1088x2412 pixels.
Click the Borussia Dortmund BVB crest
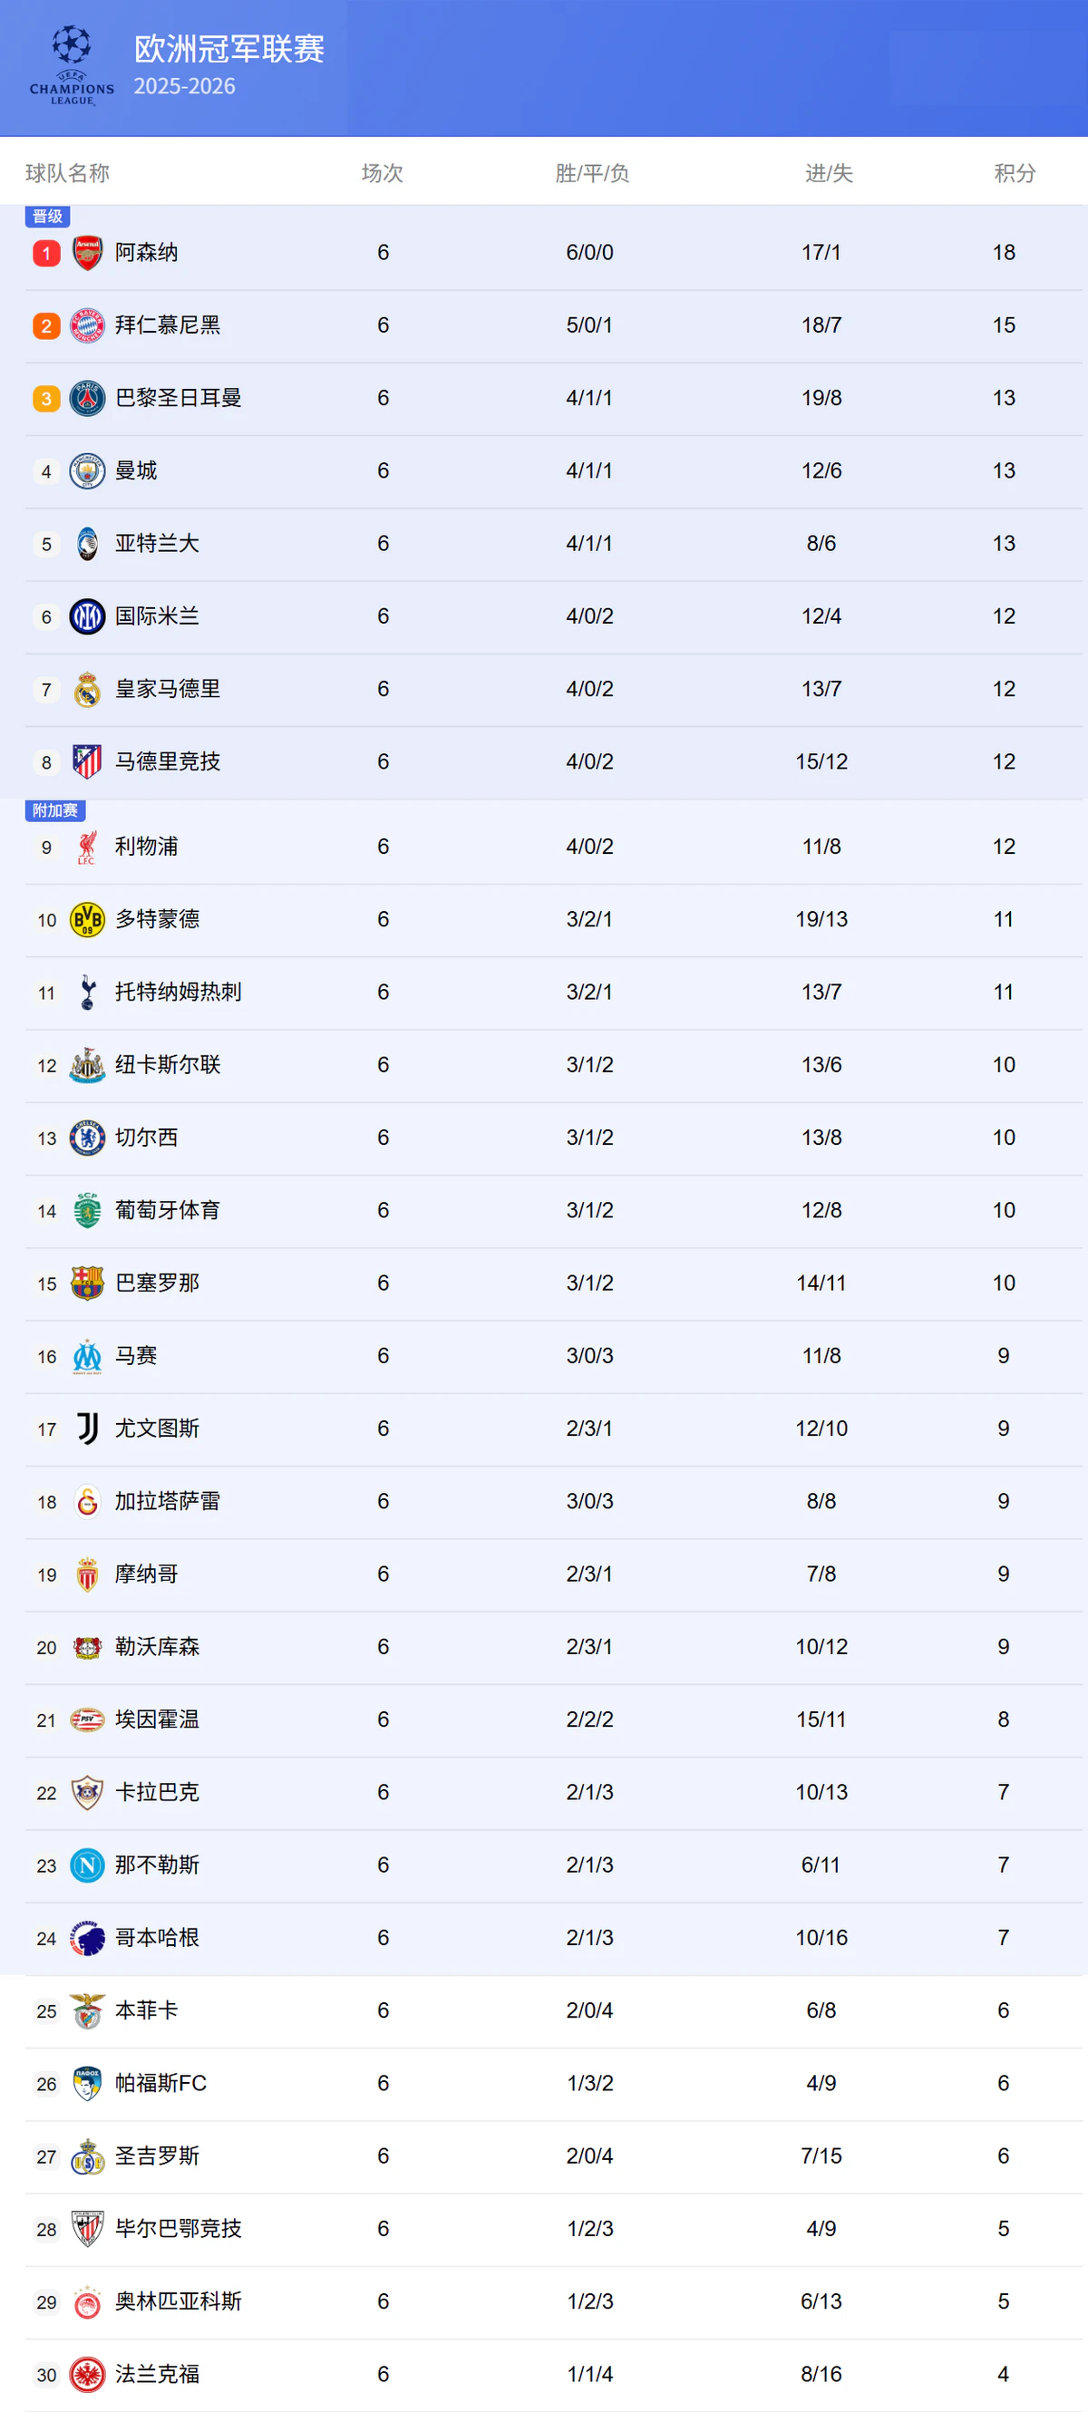point(87,920)
